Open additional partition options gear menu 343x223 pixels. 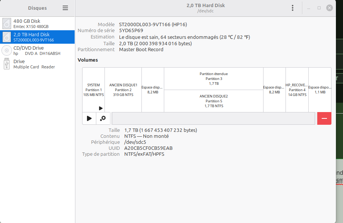coord(103,118)
